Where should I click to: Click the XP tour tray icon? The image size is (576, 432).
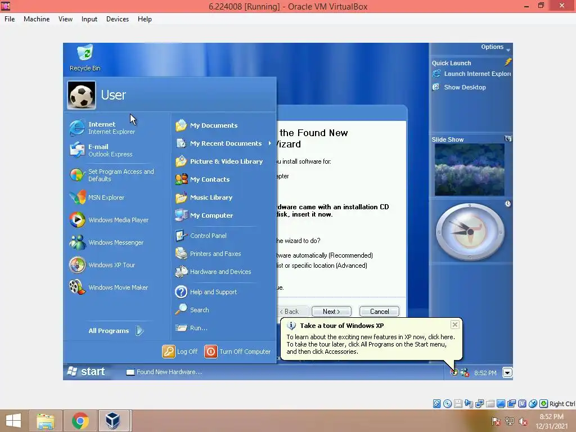pyautogui.click(x=454, y=372)
